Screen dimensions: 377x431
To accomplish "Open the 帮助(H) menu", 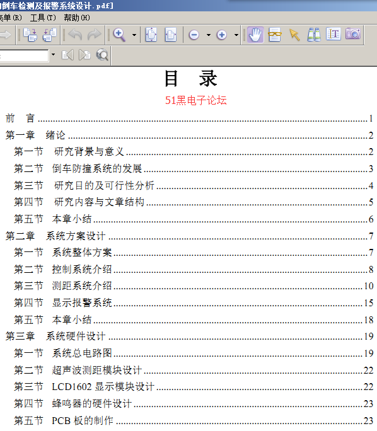I will click(77, 18).
